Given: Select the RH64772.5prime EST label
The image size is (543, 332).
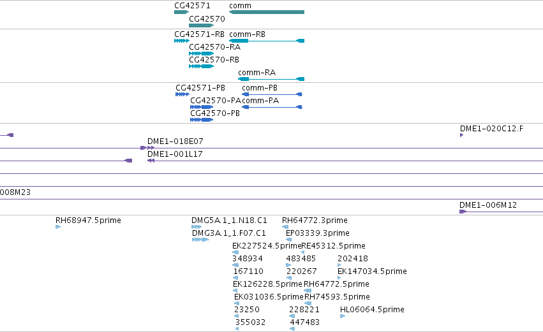Looking at the screenshot, I should click(x=336, y=284).
